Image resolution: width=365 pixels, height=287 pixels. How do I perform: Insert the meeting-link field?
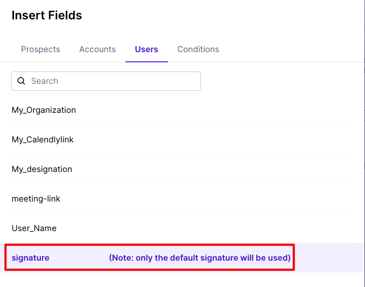(36, 199)
